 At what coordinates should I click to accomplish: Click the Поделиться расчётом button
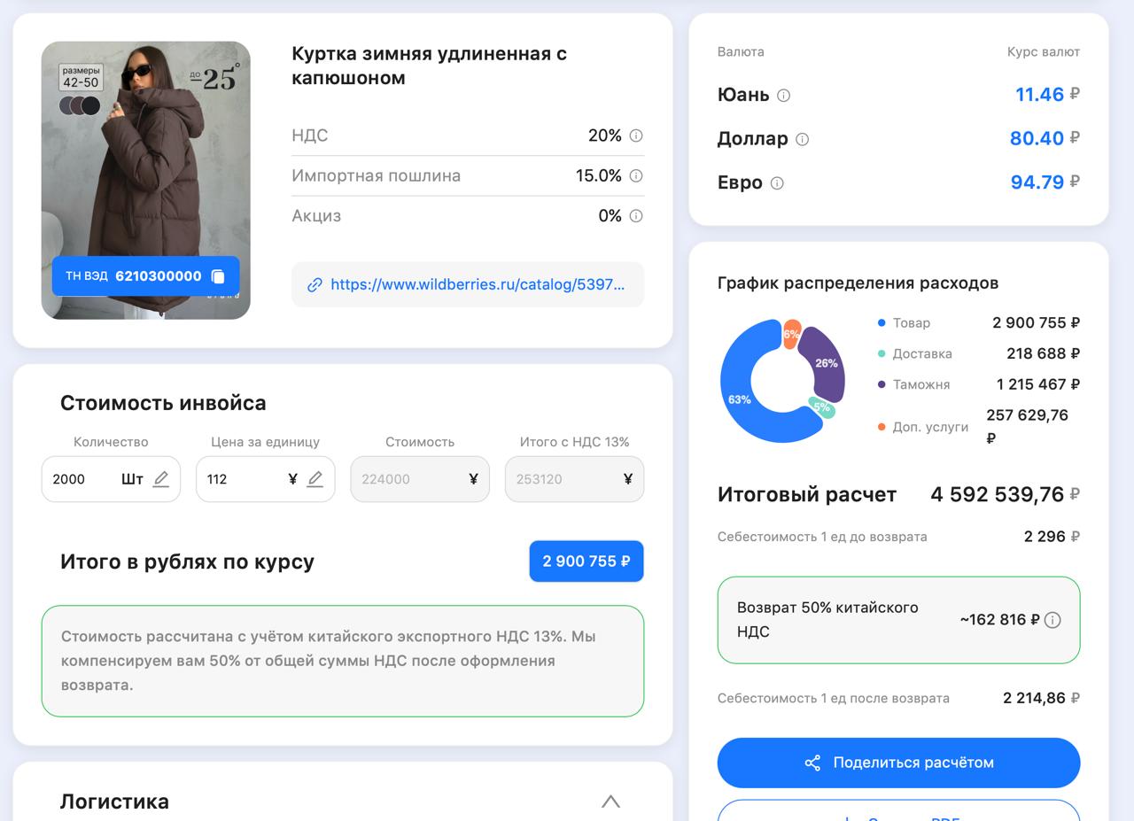coord(898,763)
